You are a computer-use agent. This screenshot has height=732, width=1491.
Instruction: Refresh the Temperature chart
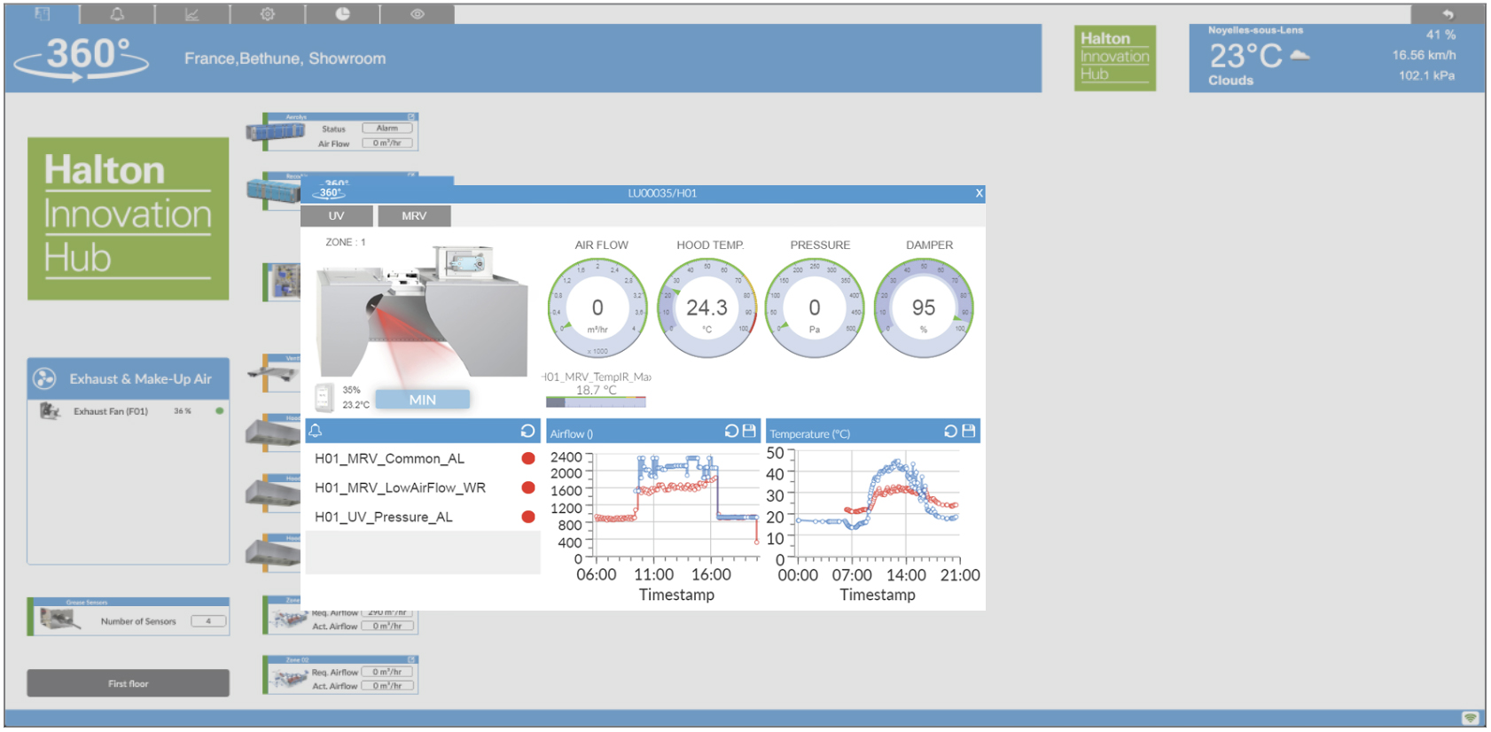pos(950,431)
